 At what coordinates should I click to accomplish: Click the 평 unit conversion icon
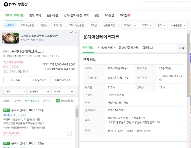point(180,48)
